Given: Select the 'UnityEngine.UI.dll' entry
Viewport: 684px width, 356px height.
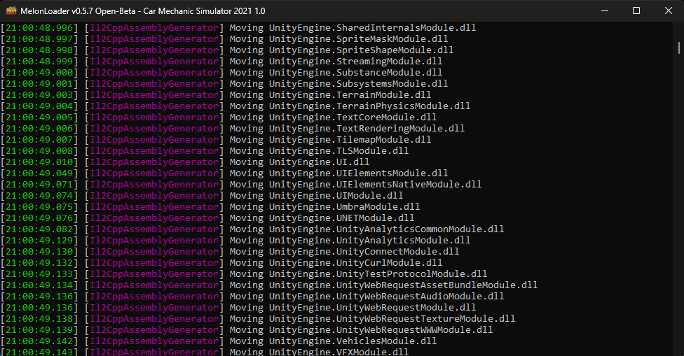Looking at the screenshot, I should coord(319,162).
